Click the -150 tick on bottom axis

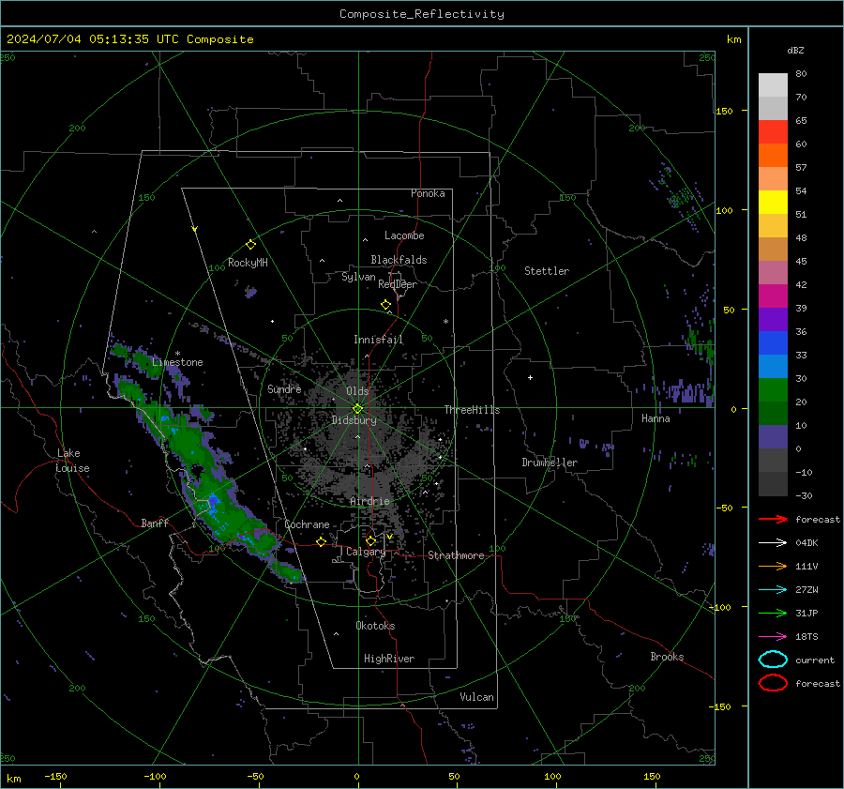point(55,776)
